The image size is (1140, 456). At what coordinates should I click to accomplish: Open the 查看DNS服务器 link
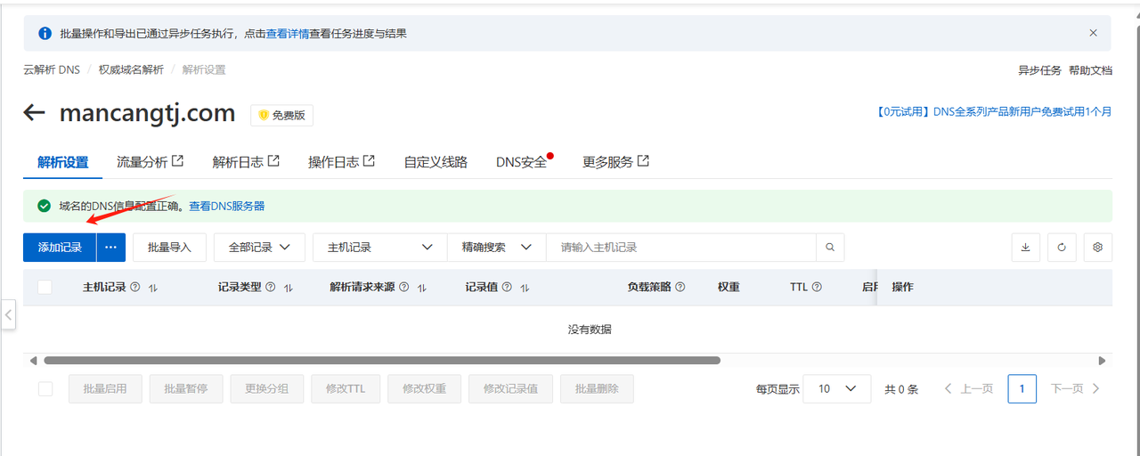[x=226, y=206]
